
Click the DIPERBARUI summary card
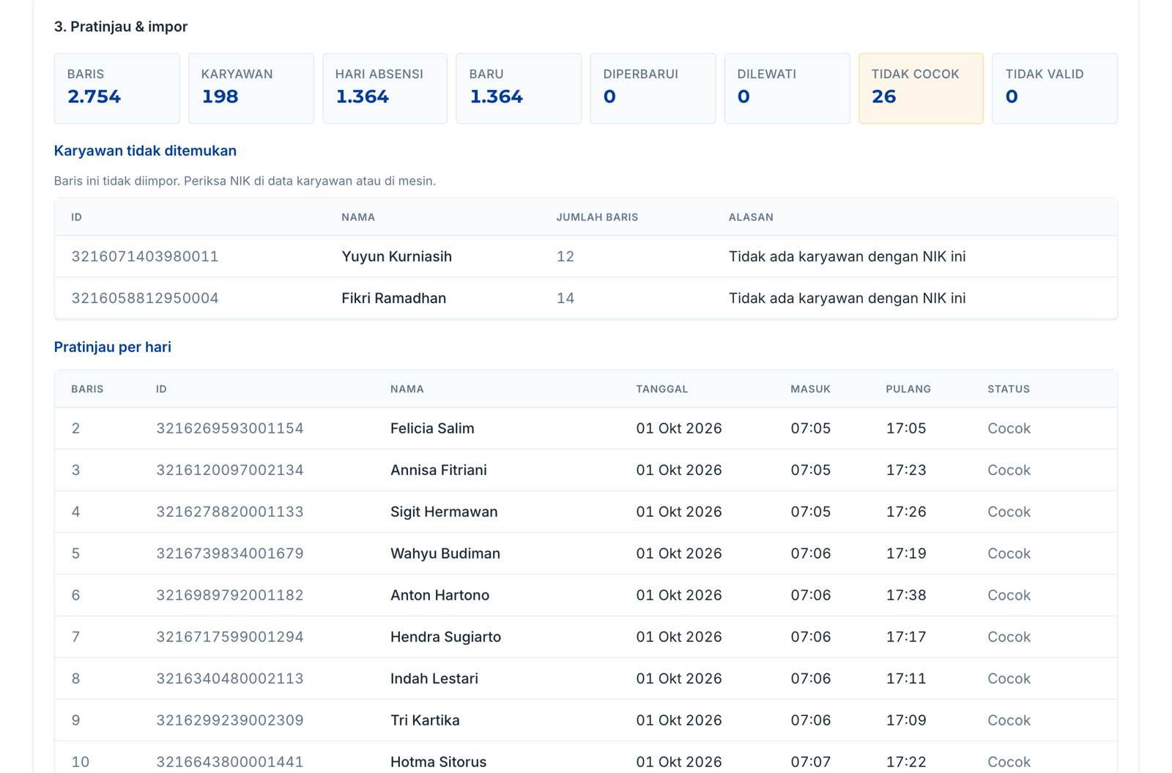(653, 88)
